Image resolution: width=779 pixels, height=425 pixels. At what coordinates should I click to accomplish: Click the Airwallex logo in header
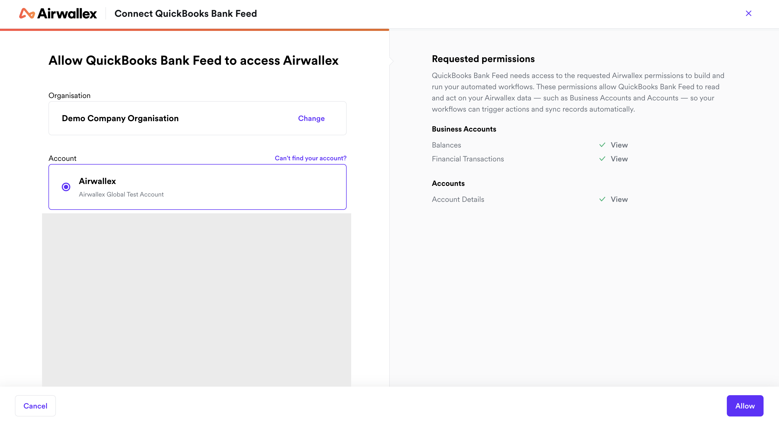(x=58, y=13)
